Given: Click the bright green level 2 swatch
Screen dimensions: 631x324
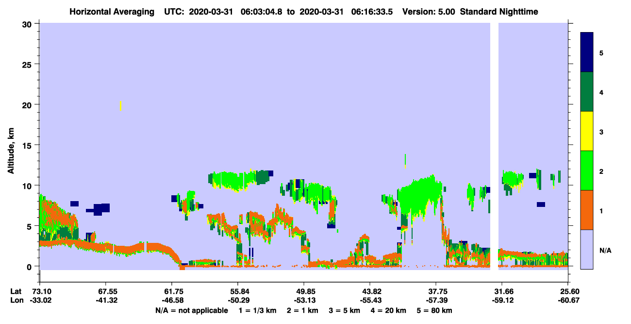Looking at the screenshot, I should pos(587,171).
